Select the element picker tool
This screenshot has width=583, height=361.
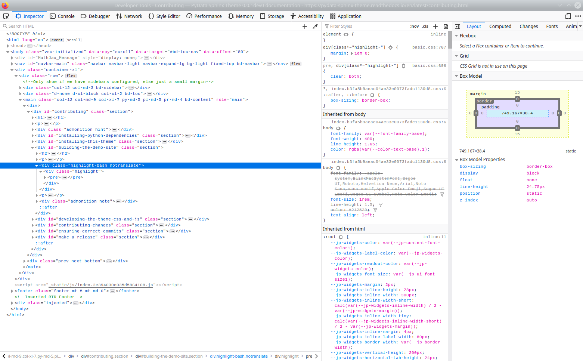tap(6, 16)
